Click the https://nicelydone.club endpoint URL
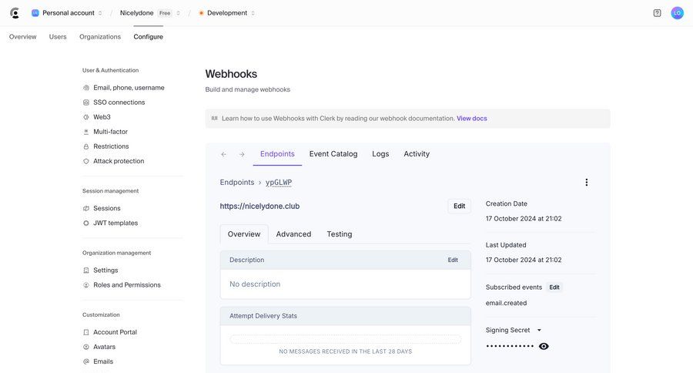Image resolution: width=693 pixels, height=373 pixels. pos(259,207)
